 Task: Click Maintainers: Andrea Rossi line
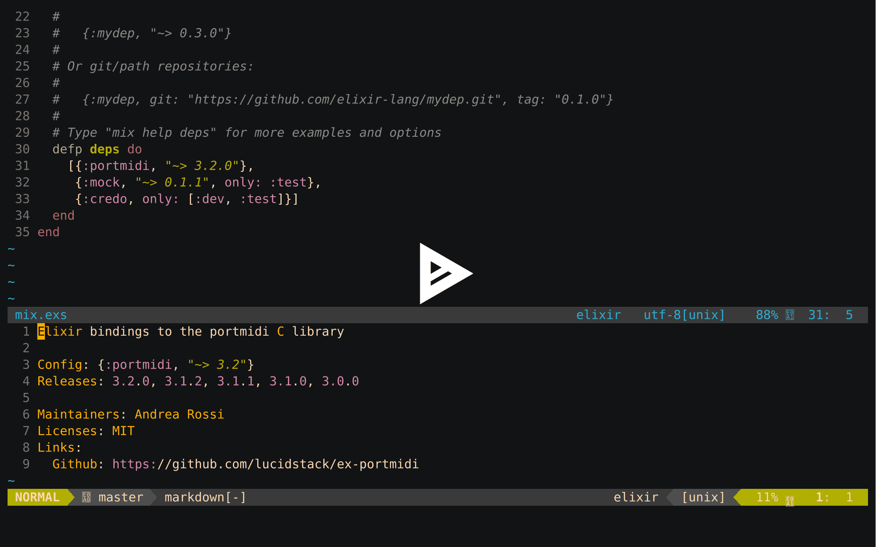pyautogui.click(x=131, y=414)
